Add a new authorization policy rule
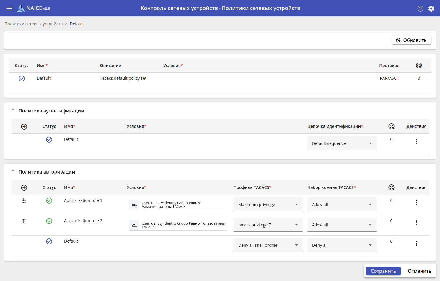This screenshot has height=281, width=440. (24, 188)
